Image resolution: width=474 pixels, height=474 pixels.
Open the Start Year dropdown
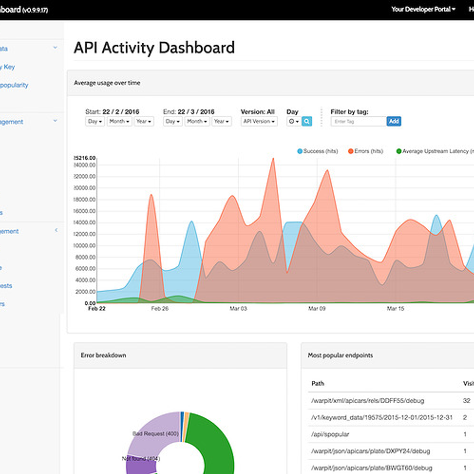[144, 121]
